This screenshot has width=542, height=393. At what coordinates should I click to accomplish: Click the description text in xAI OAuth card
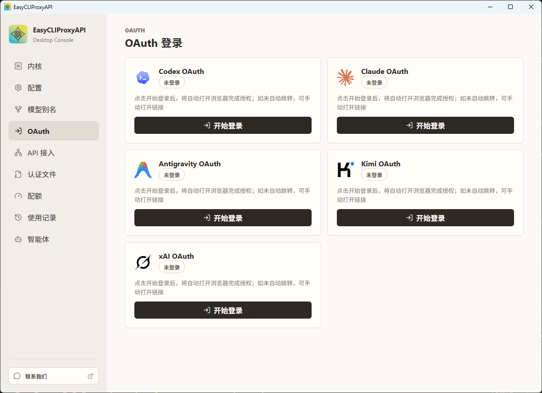[x=222, y=288]
